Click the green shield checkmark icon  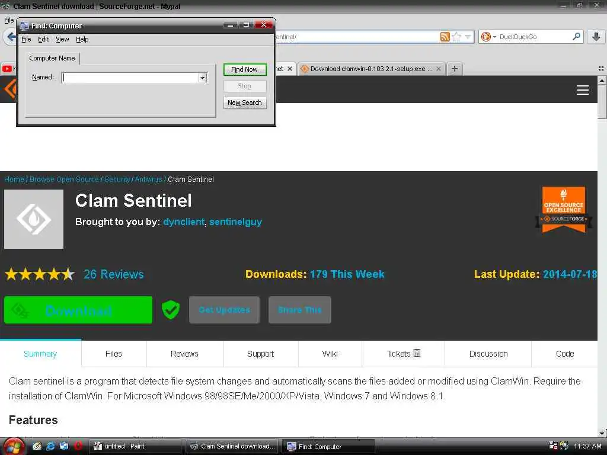pos(171,309)
